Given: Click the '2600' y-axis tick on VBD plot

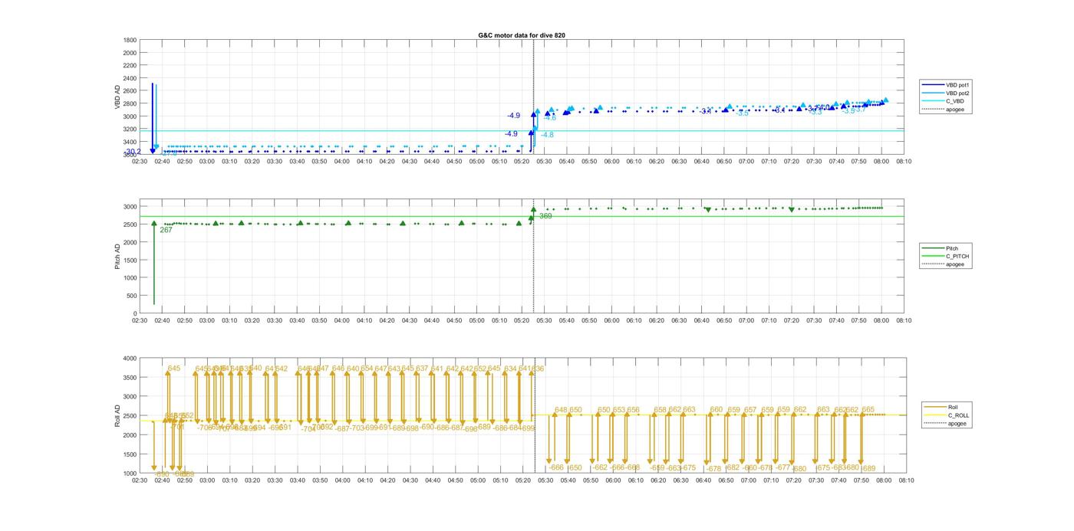Looking at the screenshot, I should click(x=130, y=90).
